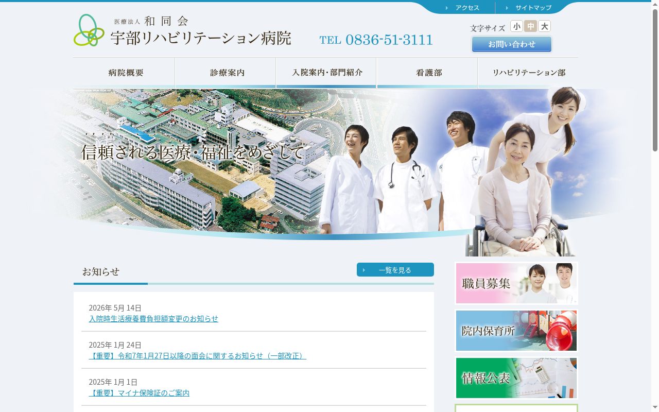Open the サイトマップ link
Viewport: 659px width, 412px height.
tap(533, 8)
